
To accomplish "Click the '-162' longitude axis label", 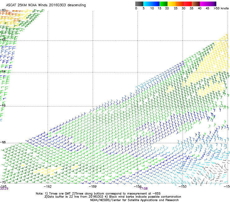I will (x=48, y=186).
